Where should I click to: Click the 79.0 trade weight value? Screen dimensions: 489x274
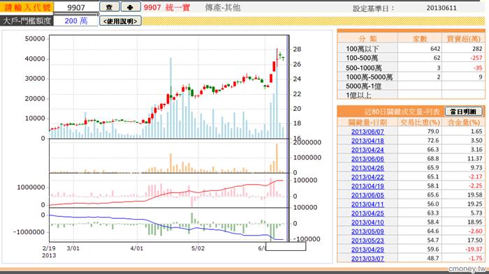(433, 132)
